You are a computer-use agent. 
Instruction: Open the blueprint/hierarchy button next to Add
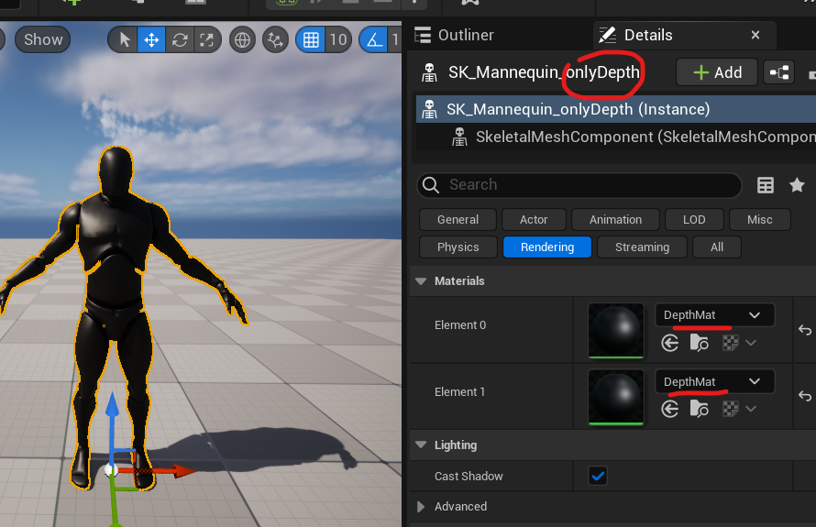coord(779,72)
